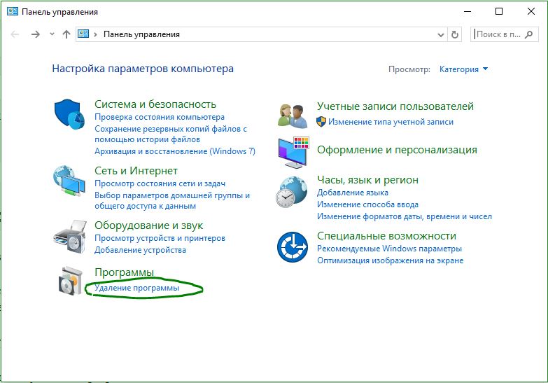This screenshot has width=548, height=383.
Task: Open System and Security shield icon
Action: click(x=69, y=114)
